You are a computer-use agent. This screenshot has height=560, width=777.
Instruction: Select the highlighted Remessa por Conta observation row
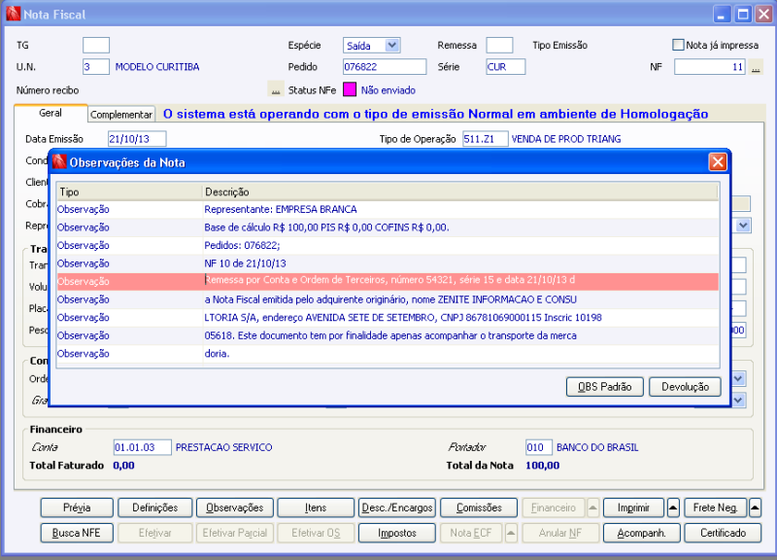coord(388,281)
